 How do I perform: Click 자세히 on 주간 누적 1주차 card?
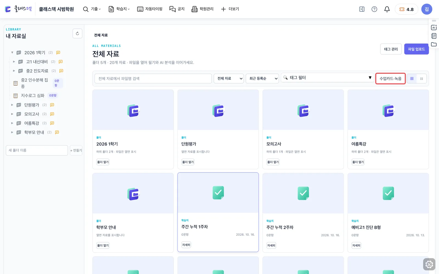coord(186,245)
